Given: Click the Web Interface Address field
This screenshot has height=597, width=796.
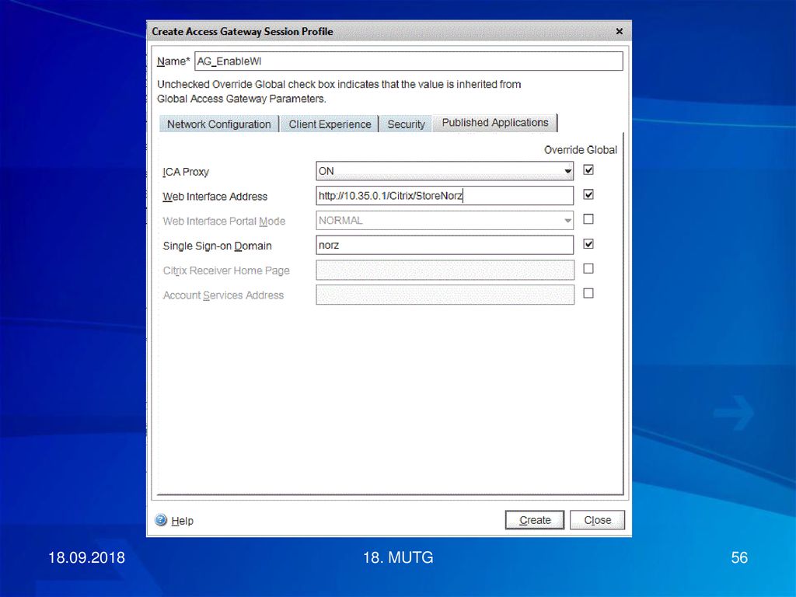Looking at the screenshot, I should click(x=445, y=195).
